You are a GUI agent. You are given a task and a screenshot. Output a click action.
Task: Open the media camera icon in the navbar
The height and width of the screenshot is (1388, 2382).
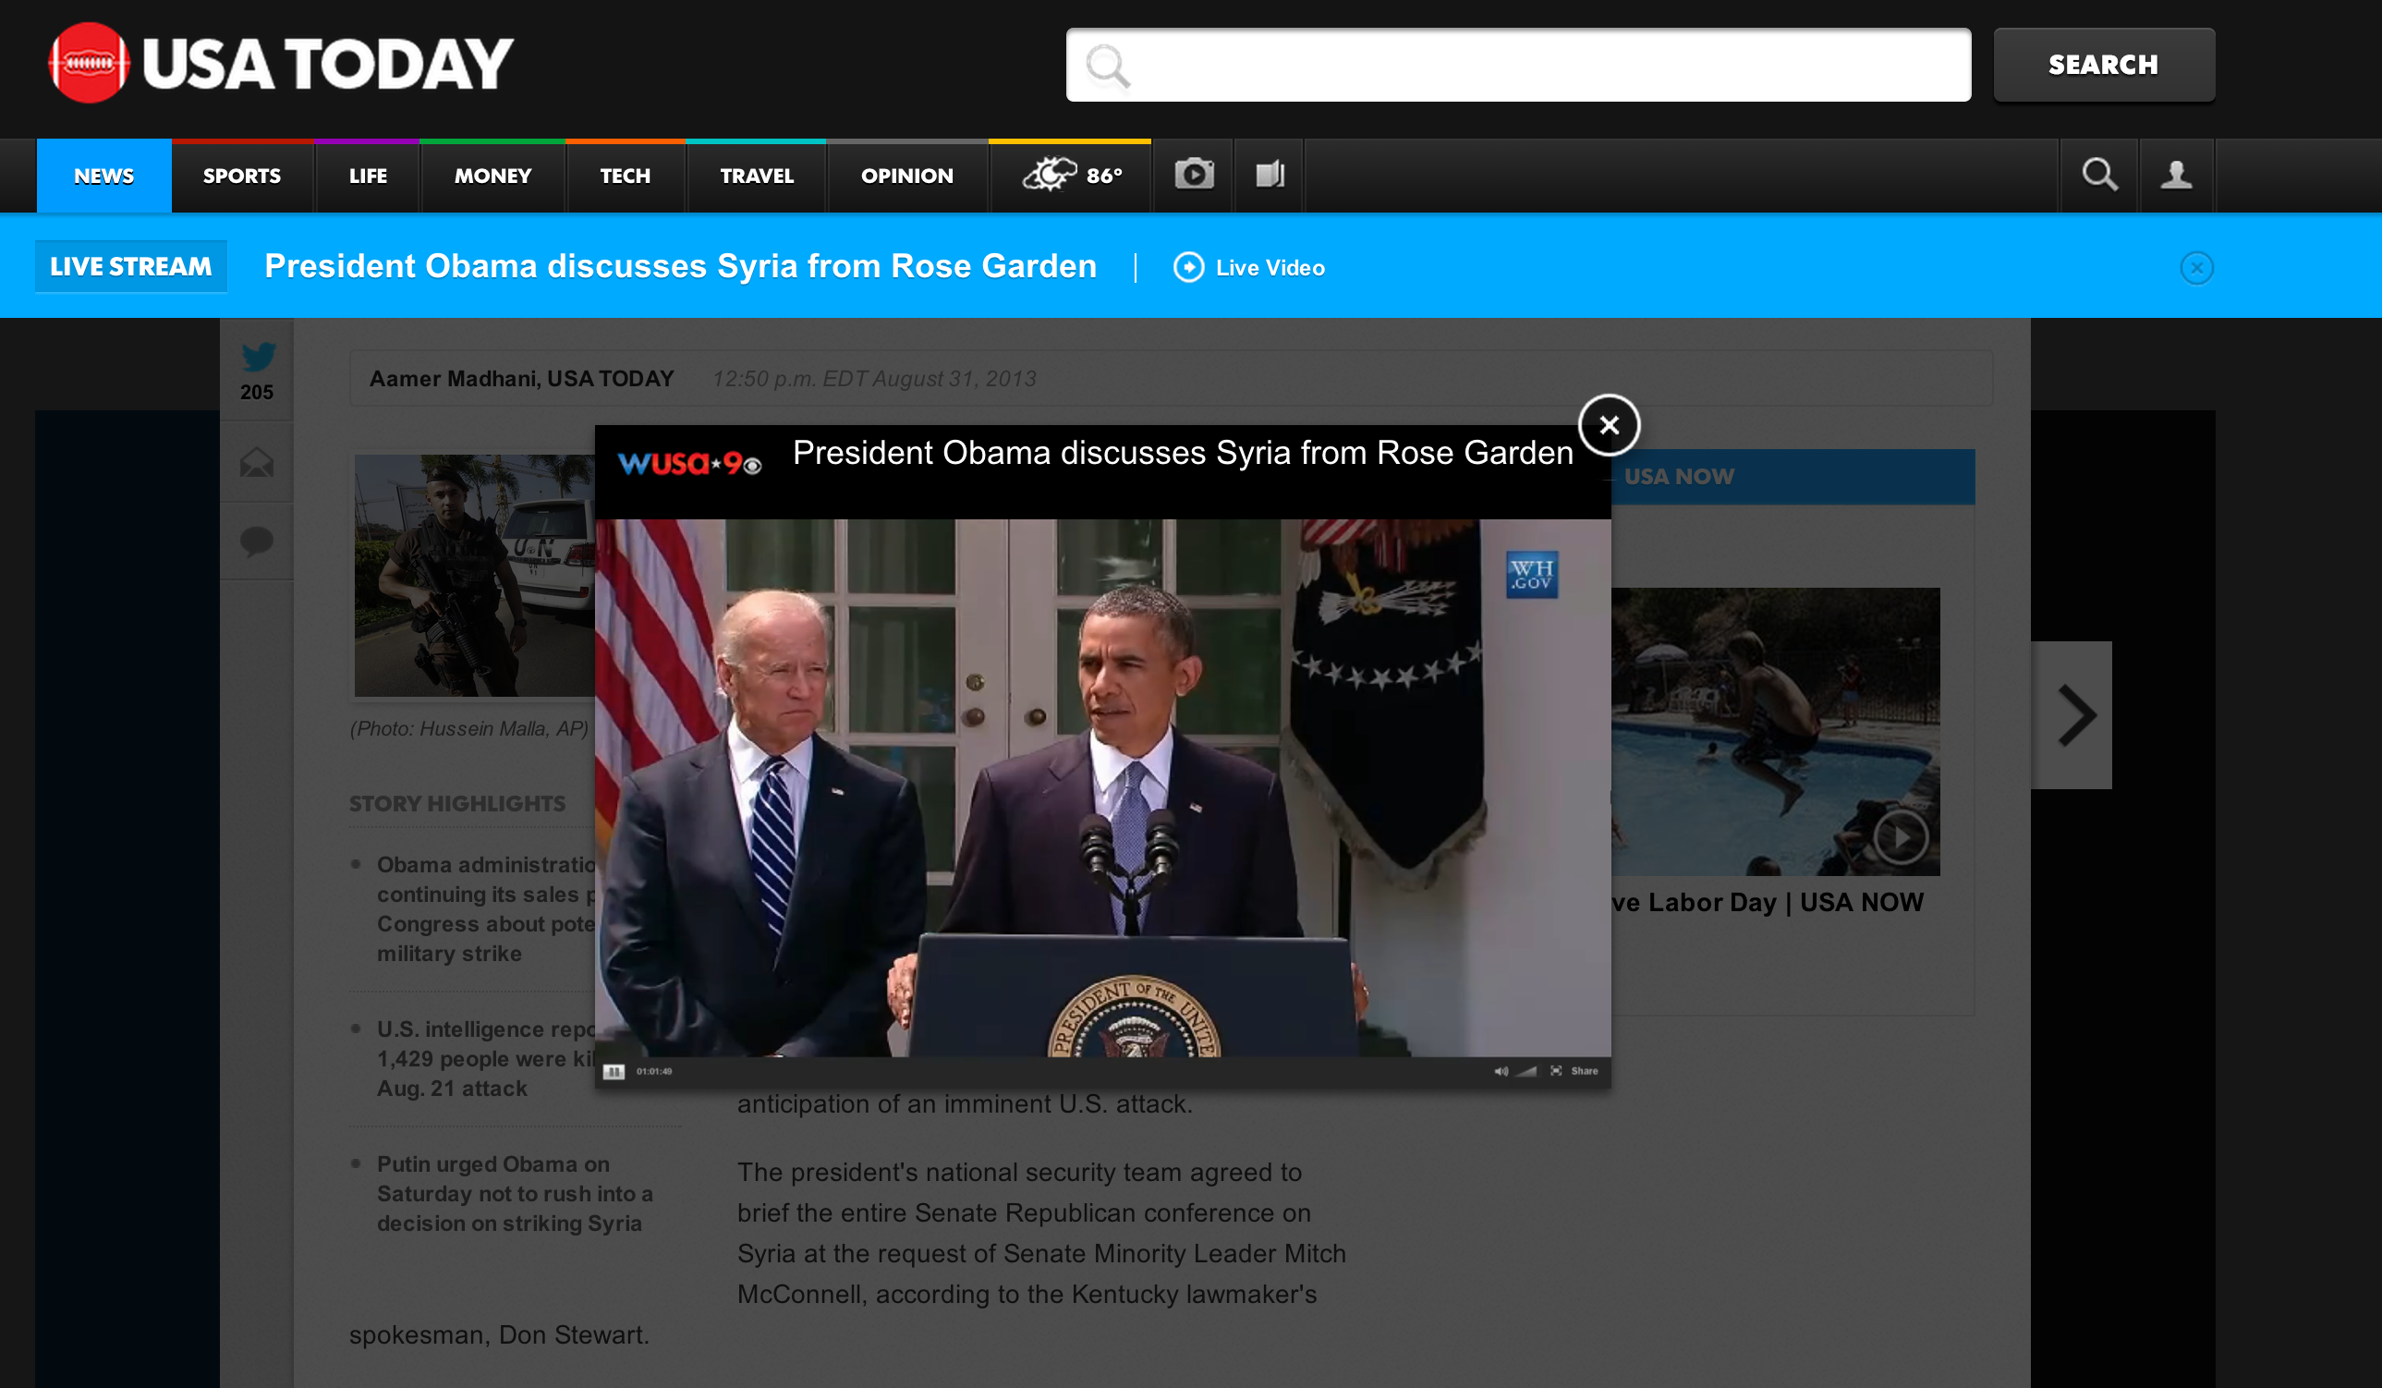click(x=1194, y=175)
